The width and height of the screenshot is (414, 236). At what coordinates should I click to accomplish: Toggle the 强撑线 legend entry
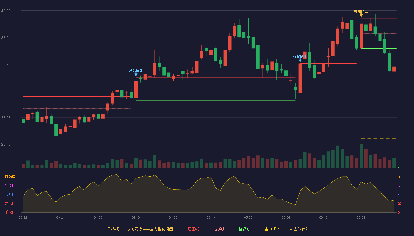click(242, 229)
